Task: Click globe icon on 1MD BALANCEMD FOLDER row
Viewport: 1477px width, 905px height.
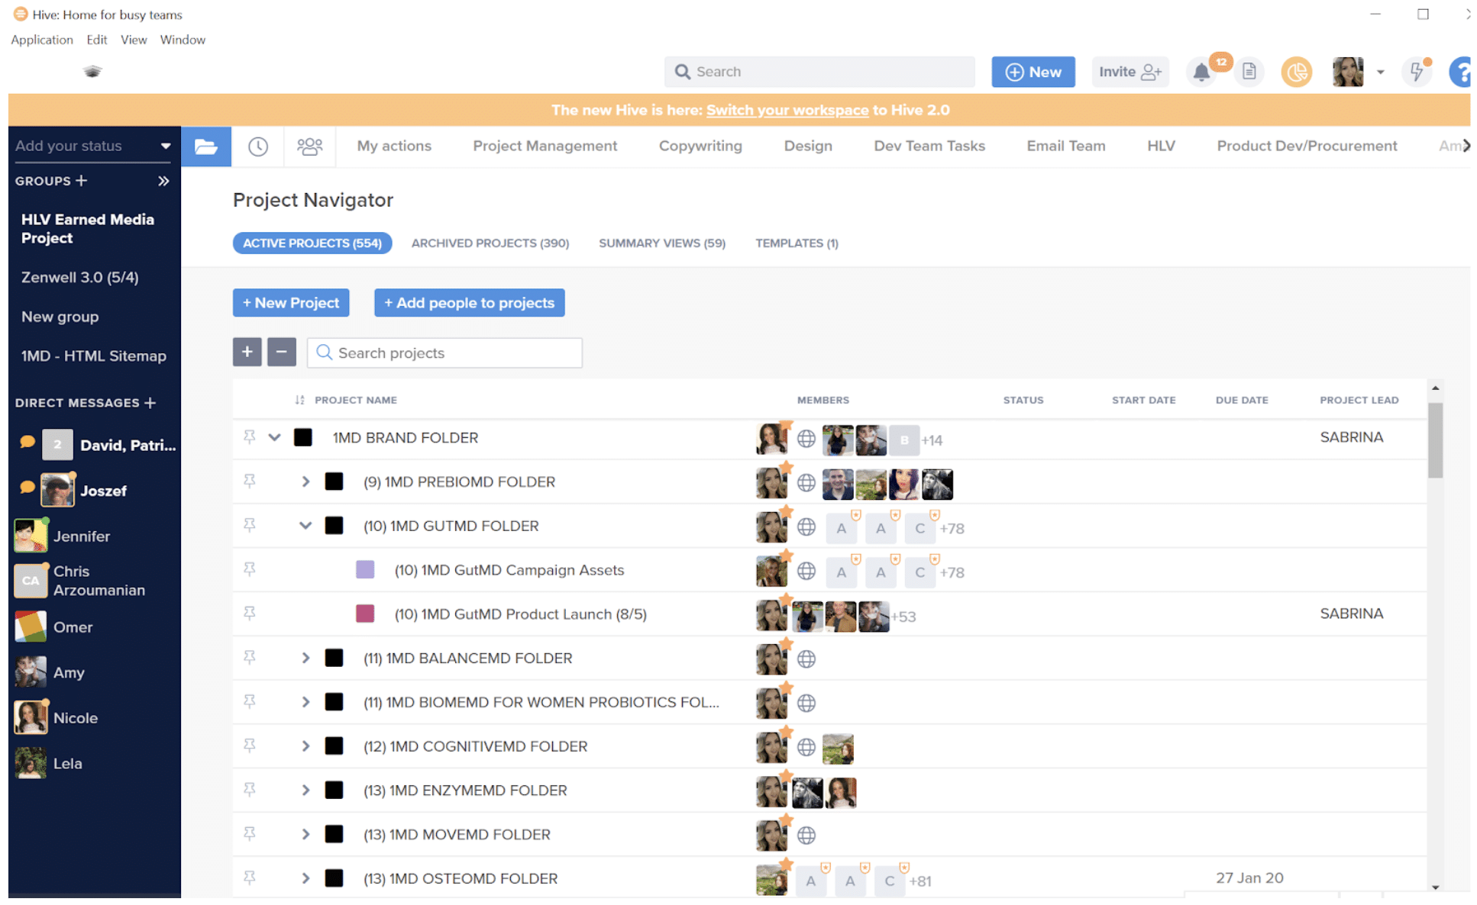Action: click(x=806, y=659)
